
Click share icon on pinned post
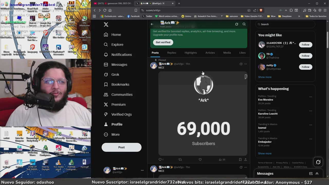click(245, 160)
